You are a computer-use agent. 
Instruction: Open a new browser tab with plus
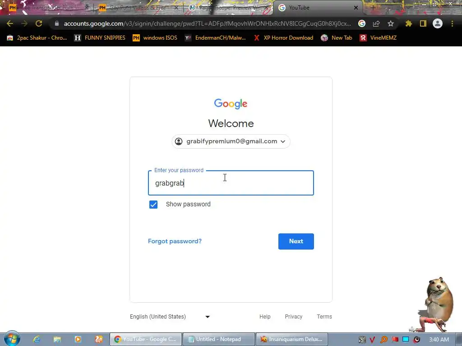click(373, 8)
